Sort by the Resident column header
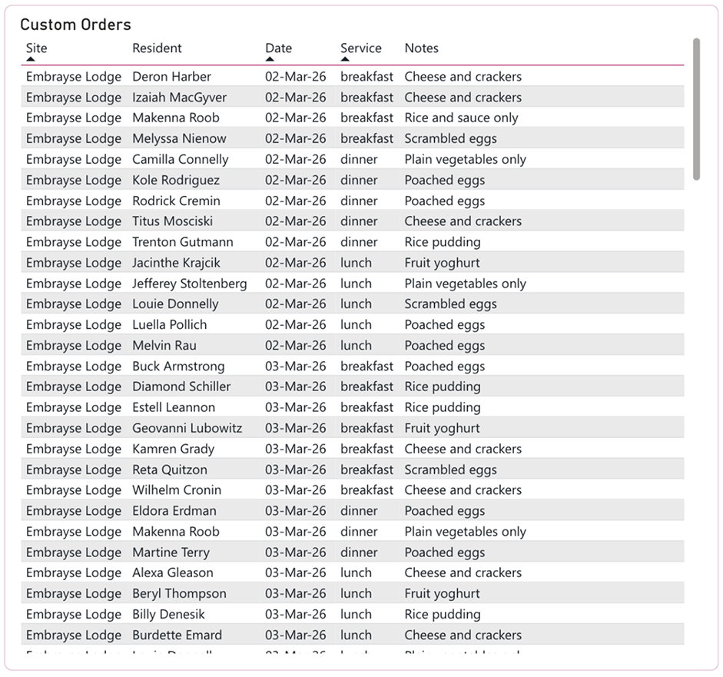Image resolution: width=723 pixels, height=677 pixels. click(x=157, y=48)
